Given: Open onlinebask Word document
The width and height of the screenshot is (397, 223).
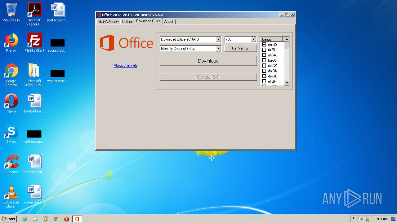Looking at the screenshot, I should 34,195.
